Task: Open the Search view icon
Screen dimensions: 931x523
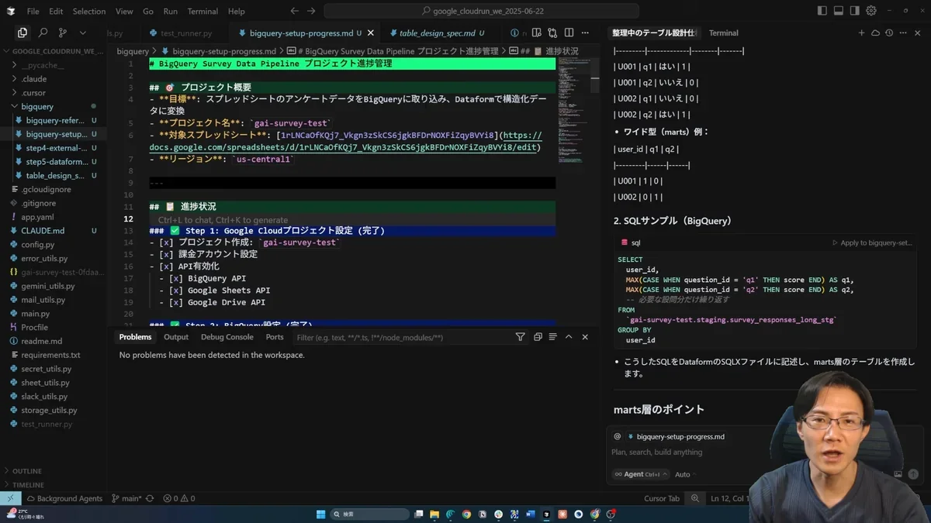Action: tap(43, 33)
